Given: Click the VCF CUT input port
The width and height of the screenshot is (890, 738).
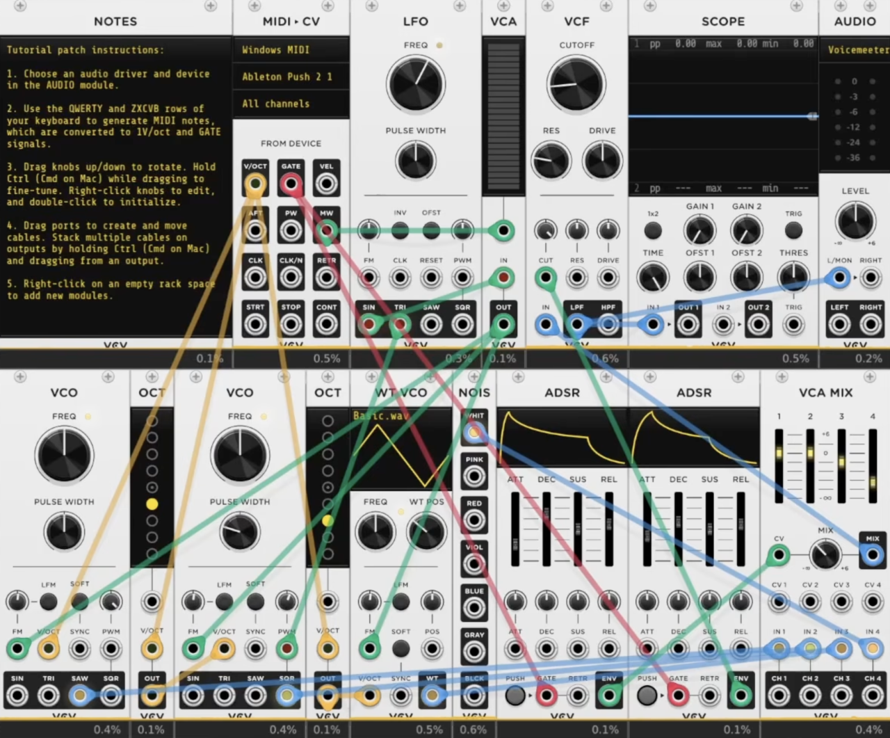Looking at the screenshot, I should 546,278.
